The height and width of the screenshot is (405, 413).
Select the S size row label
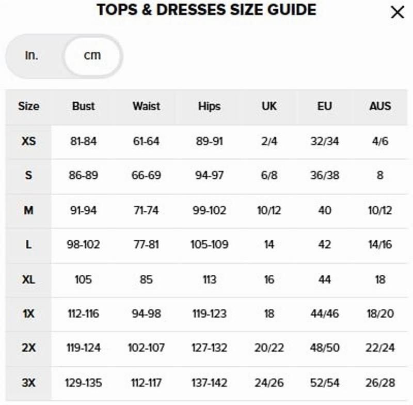click(28, 176)
